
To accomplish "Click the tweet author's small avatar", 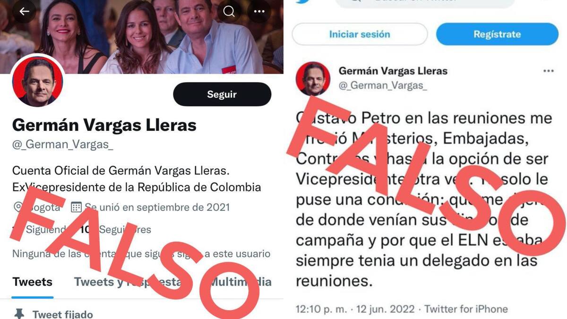I will click(x=313, y=79).
